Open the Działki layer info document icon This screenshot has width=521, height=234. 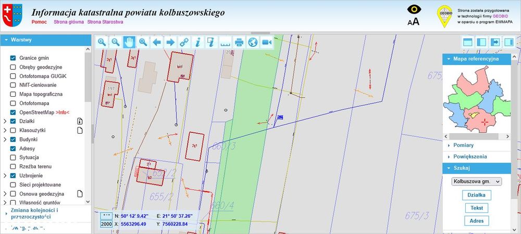coord(80,121)
